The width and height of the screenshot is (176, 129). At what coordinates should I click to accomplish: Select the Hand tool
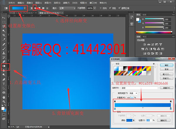coord(4,97)
